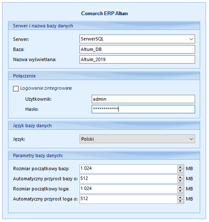
Task: Decrease Automatyczny przyrost loga with down arrow
Action: pyautogui.click(x=180, y=201)
